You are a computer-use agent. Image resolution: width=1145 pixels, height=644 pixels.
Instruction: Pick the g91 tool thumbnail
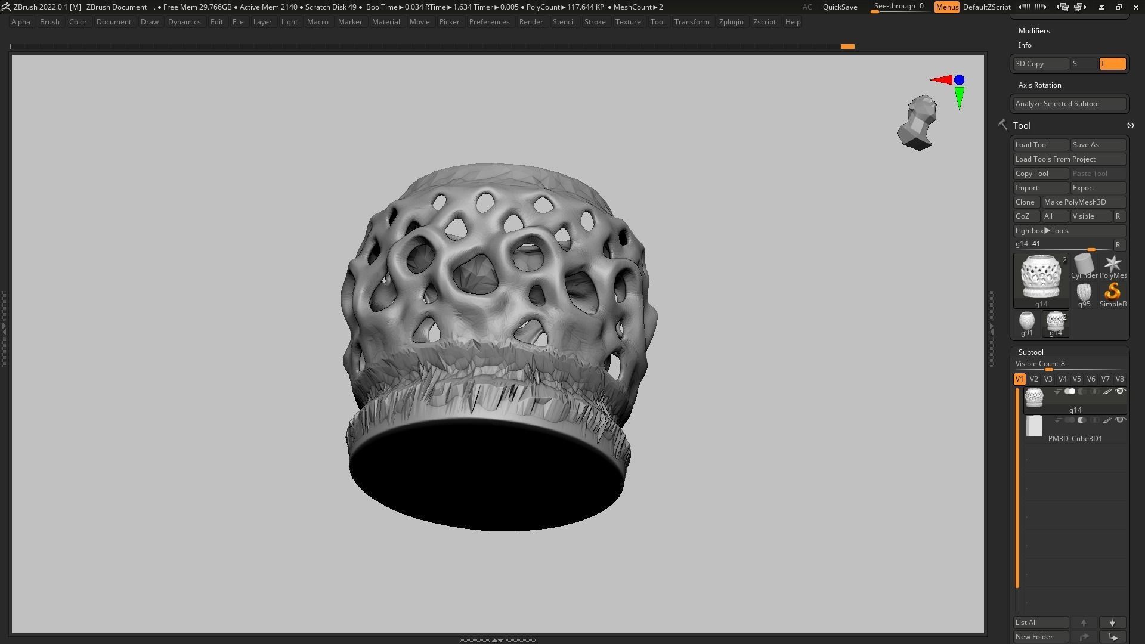click(x=1026, y=323)
